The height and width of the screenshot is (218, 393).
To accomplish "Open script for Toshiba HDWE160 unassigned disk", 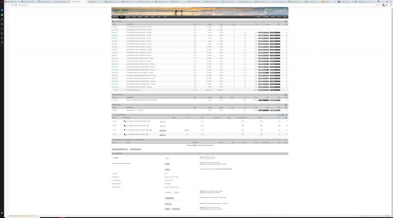I will (286, 121).
